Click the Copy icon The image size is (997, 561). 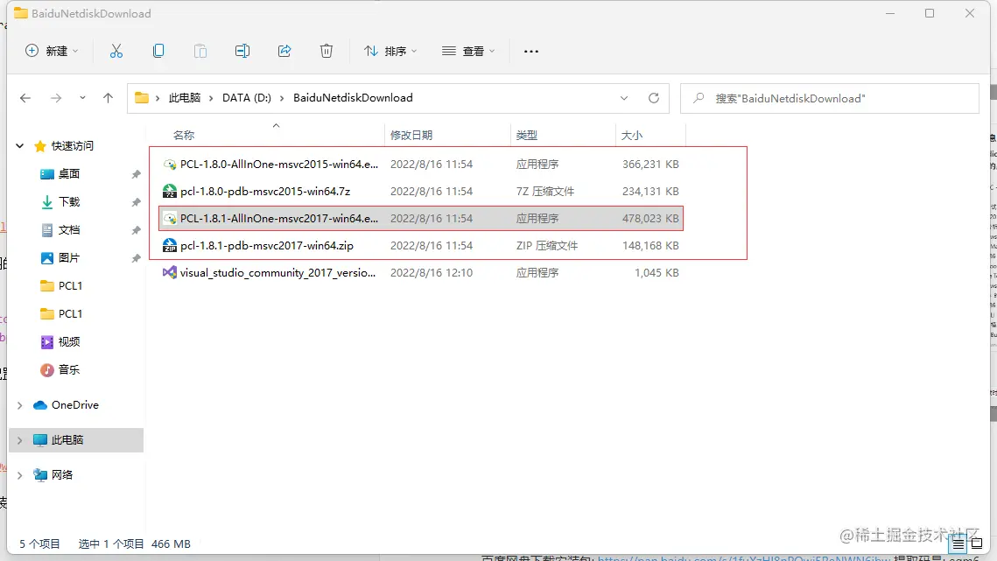(x=158, y=51)
